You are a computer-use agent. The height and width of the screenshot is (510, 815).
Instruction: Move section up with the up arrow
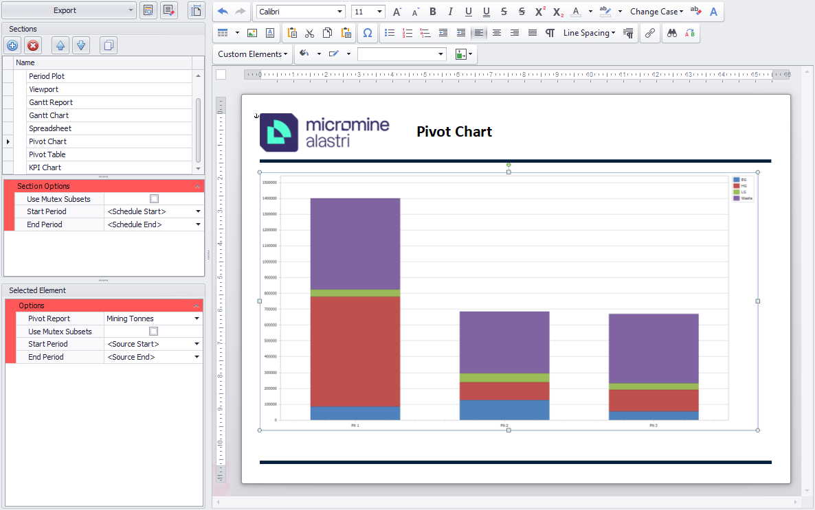(x=60, y=46)
